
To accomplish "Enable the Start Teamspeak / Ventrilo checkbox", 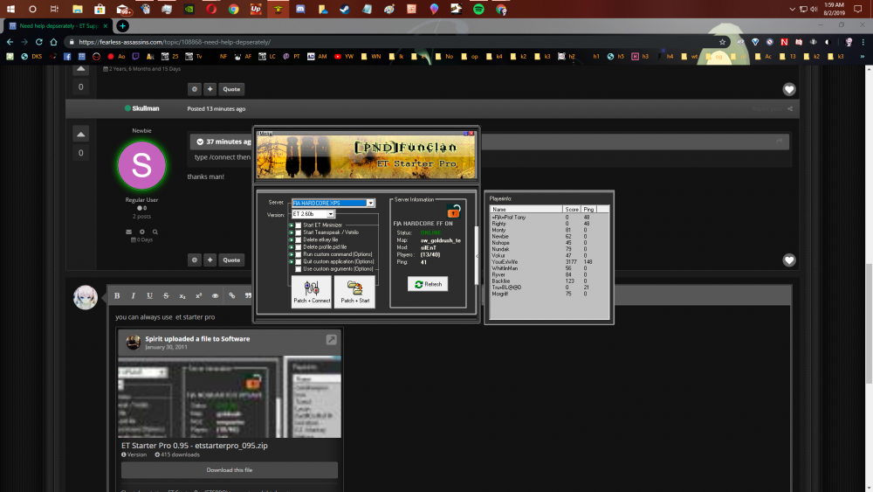I will (x=299, y=232).
